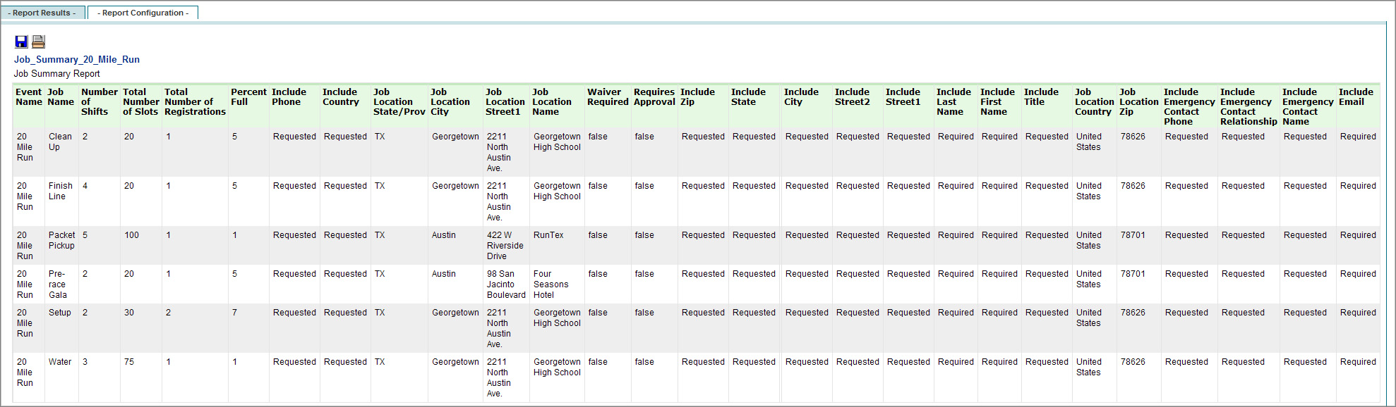Open the Job_Summary_20_Mile_Run title link
The height and width of the screenshot is (407, 1396).
pos(77,59)
